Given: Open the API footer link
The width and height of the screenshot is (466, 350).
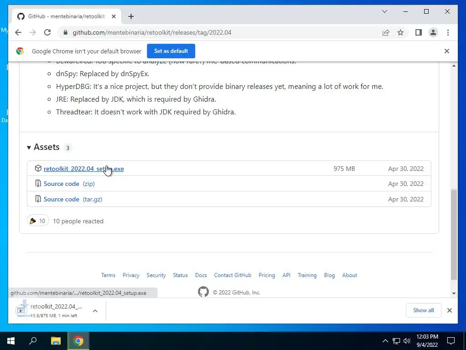Looking at the screenshot, I should (x=286, y=275).
